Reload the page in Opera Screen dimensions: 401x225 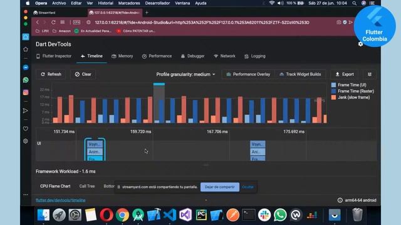coord(53,22)
